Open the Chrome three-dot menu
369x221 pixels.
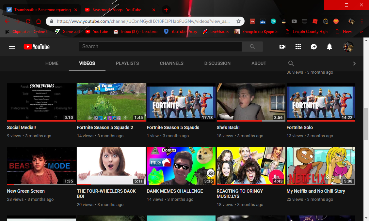[362, 22]
